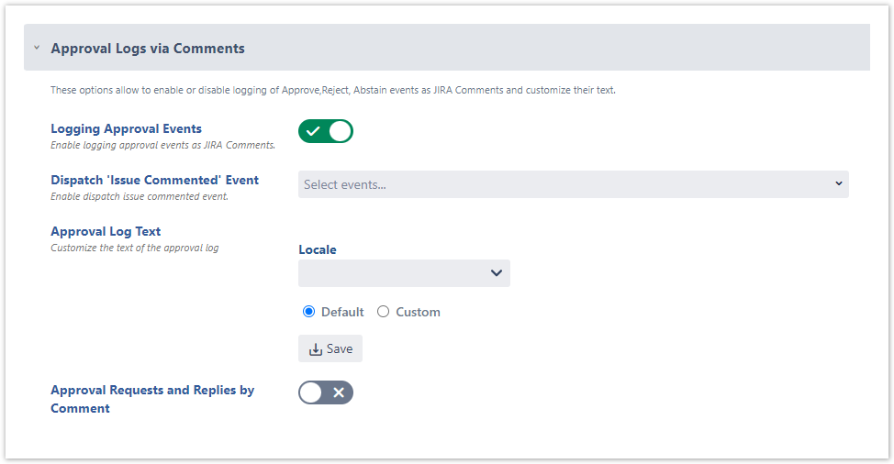Image resolution: width=894 pixels, height=464 pixels.
Task: Open the Locale dropdown
Action: 404,273
